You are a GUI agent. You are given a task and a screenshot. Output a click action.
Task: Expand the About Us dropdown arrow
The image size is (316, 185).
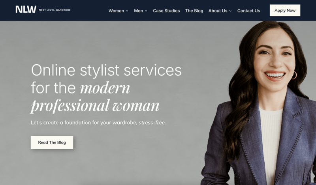tap(230, 11)
